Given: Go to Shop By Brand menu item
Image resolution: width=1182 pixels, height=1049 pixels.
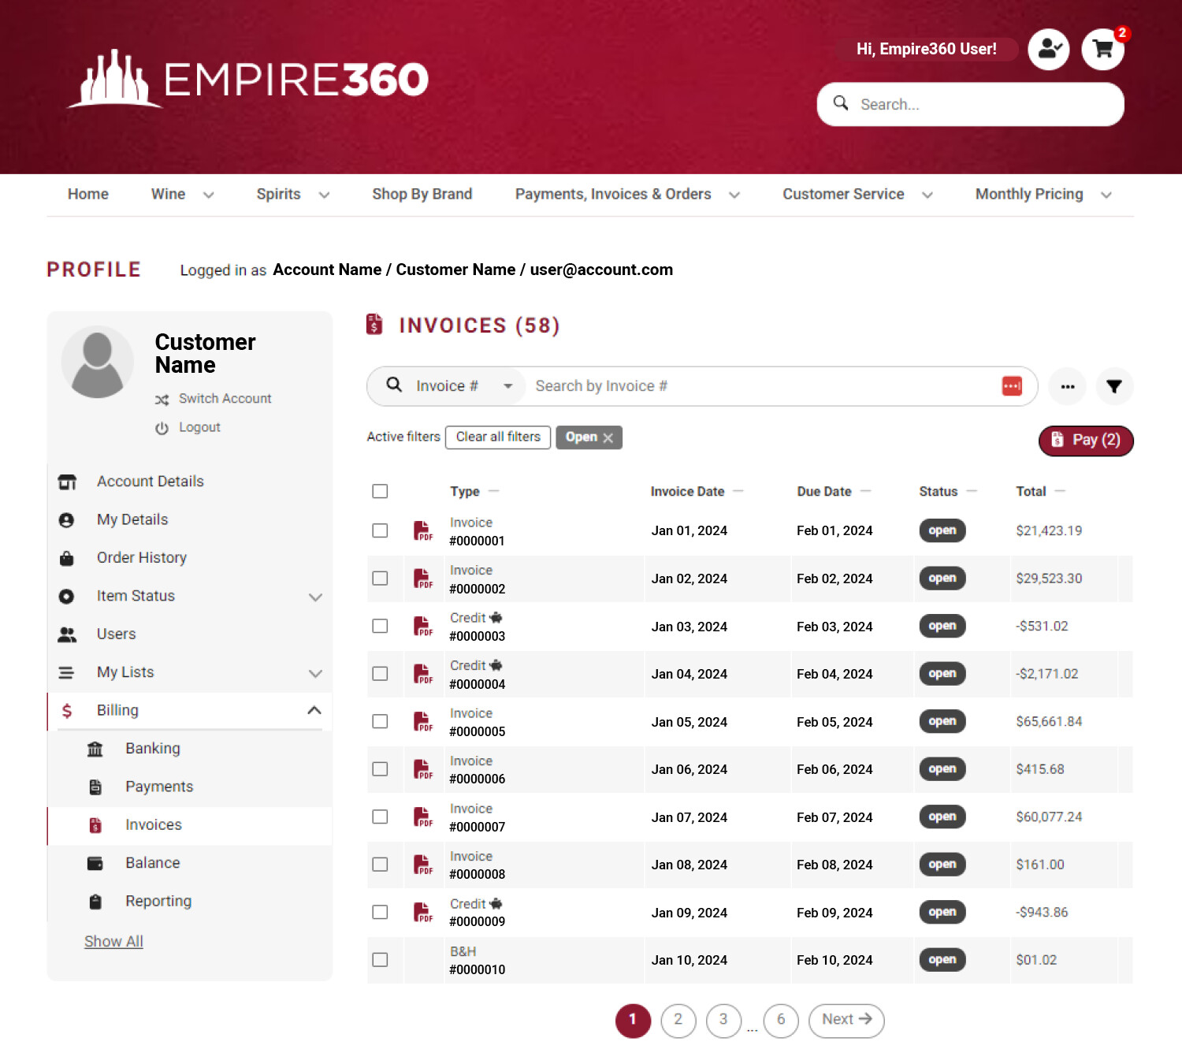Looking at the screenshot, I should (x=422, y=195).
